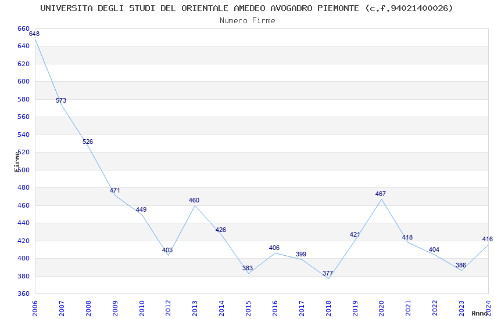This screenshot has width=494, height=319.
Task: Click the 440 value on the y-axis
Action: click(x=24, y=223)
